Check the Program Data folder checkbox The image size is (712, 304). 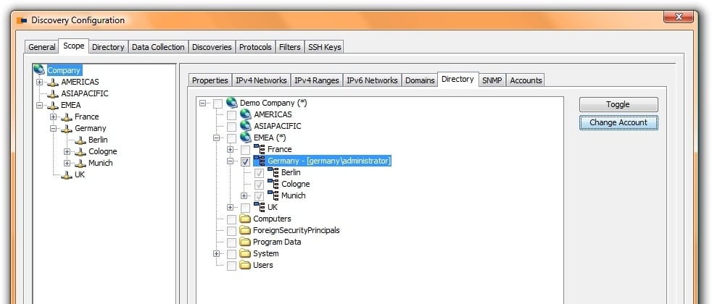click(x=231, y=242)
